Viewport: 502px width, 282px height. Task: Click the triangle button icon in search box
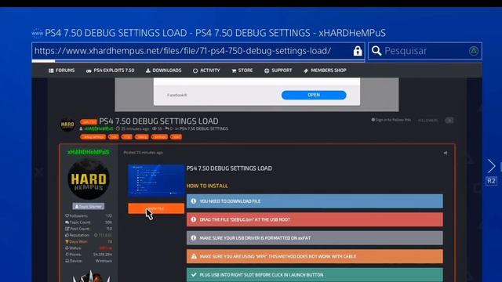tap(474, 51)
